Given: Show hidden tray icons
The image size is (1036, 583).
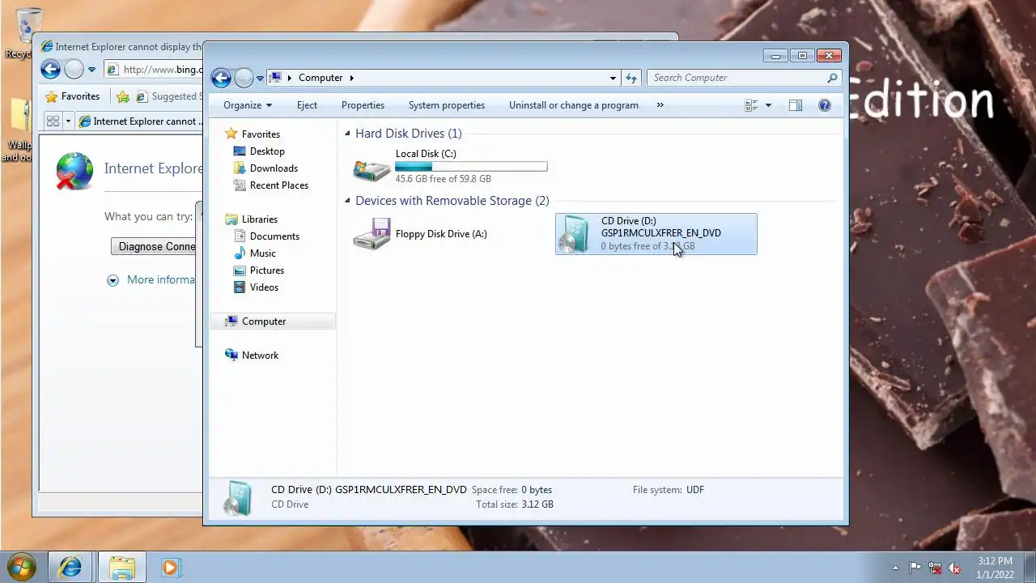Looking at the screenshot, I should point(895,568).
